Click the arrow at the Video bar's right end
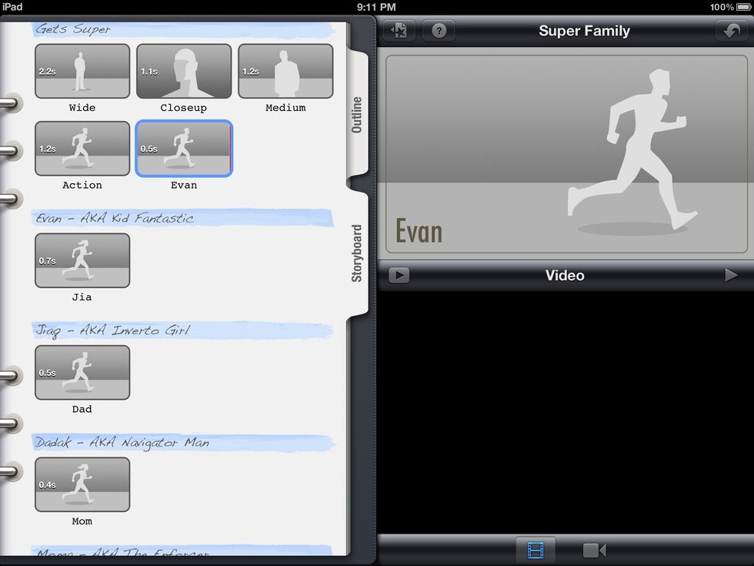The height and width of the screenshot is (566, 754). [731, 275]
